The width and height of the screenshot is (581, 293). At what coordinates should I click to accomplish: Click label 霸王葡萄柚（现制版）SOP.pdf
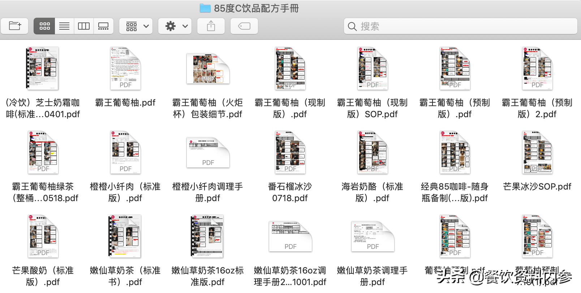373,109
